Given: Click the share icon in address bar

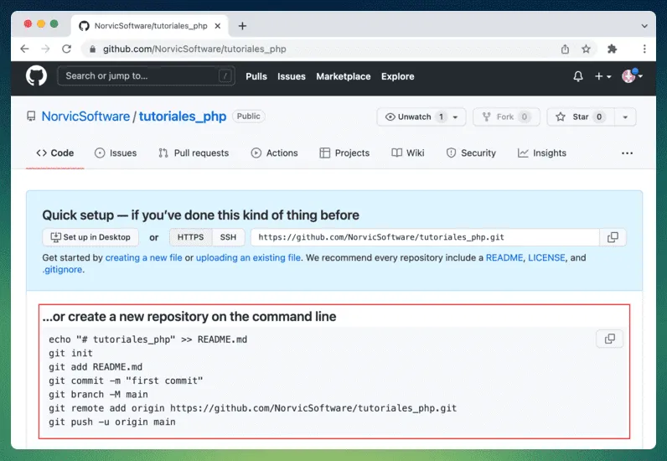Looking at the screenshot, I should pos(565,49).
